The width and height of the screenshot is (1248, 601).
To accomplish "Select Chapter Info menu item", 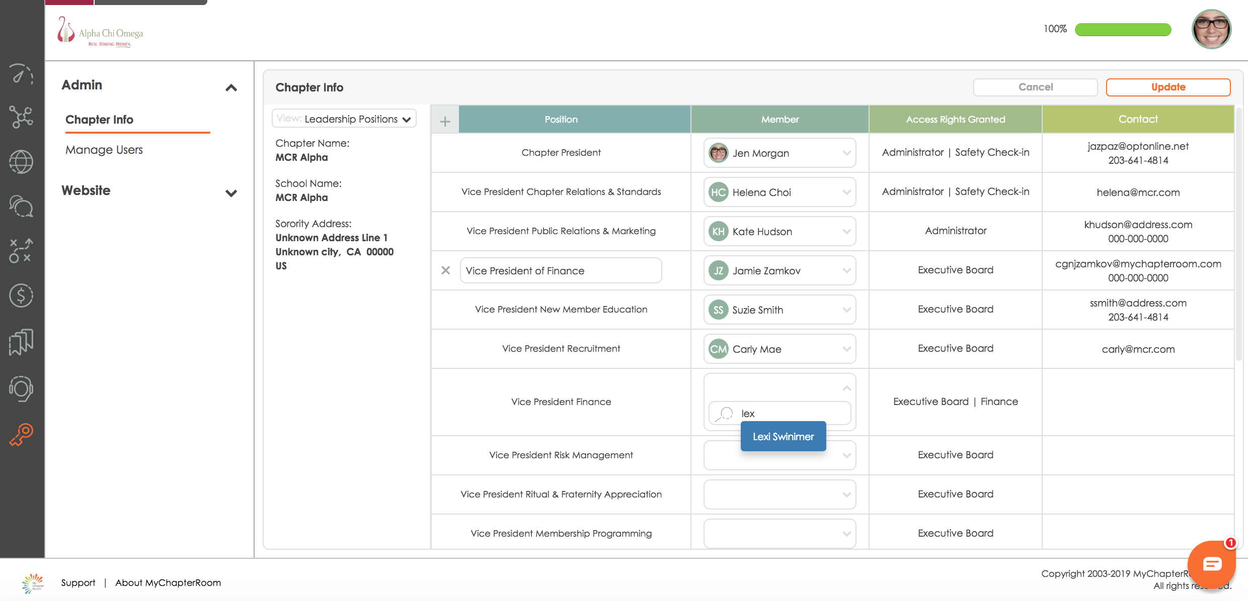I will [99, 120].
